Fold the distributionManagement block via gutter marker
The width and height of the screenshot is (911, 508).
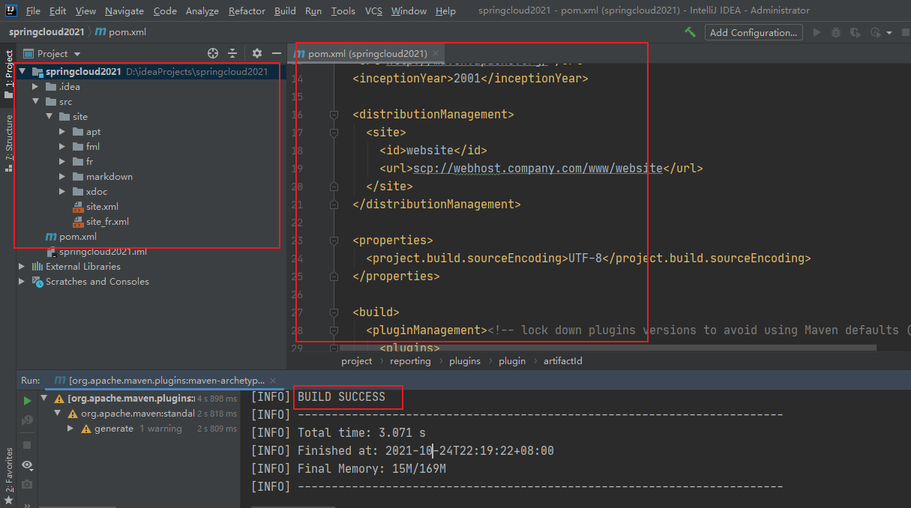(x=334, y=115)
